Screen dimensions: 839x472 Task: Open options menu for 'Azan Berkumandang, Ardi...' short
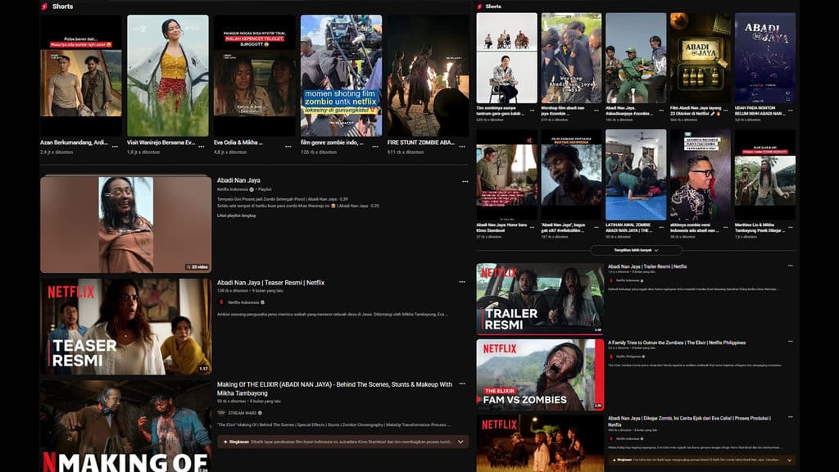pyautogui.click(x=115, y=146)
